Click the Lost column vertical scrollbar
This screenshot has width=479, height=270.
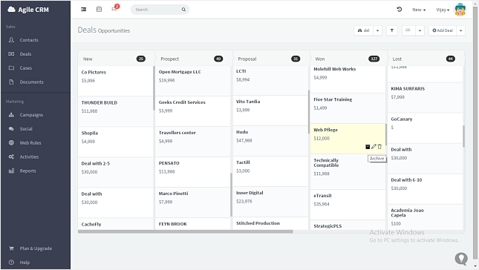tap(463, 136)
